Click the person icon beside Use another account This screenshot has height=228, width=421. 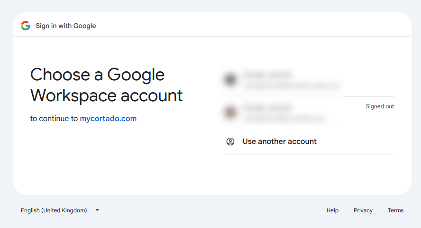[x=230, y=142]
